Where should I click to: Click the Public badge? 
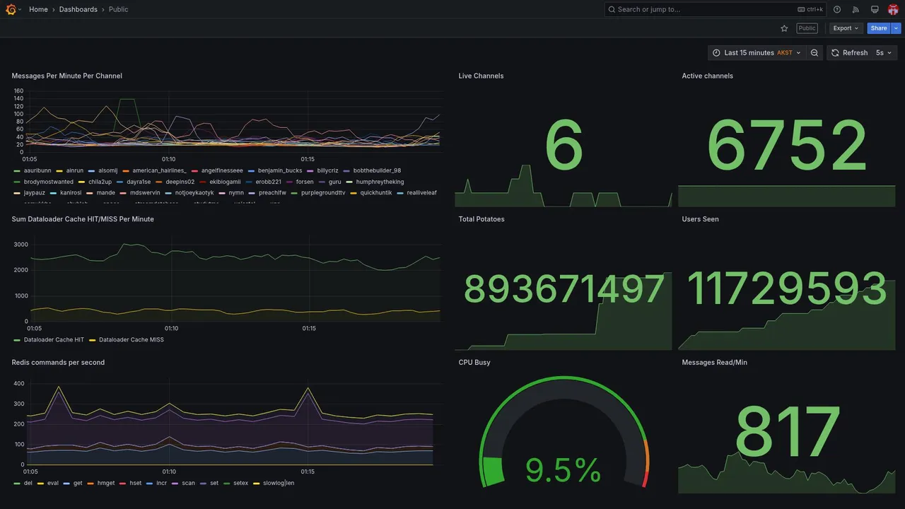(807, 28)
